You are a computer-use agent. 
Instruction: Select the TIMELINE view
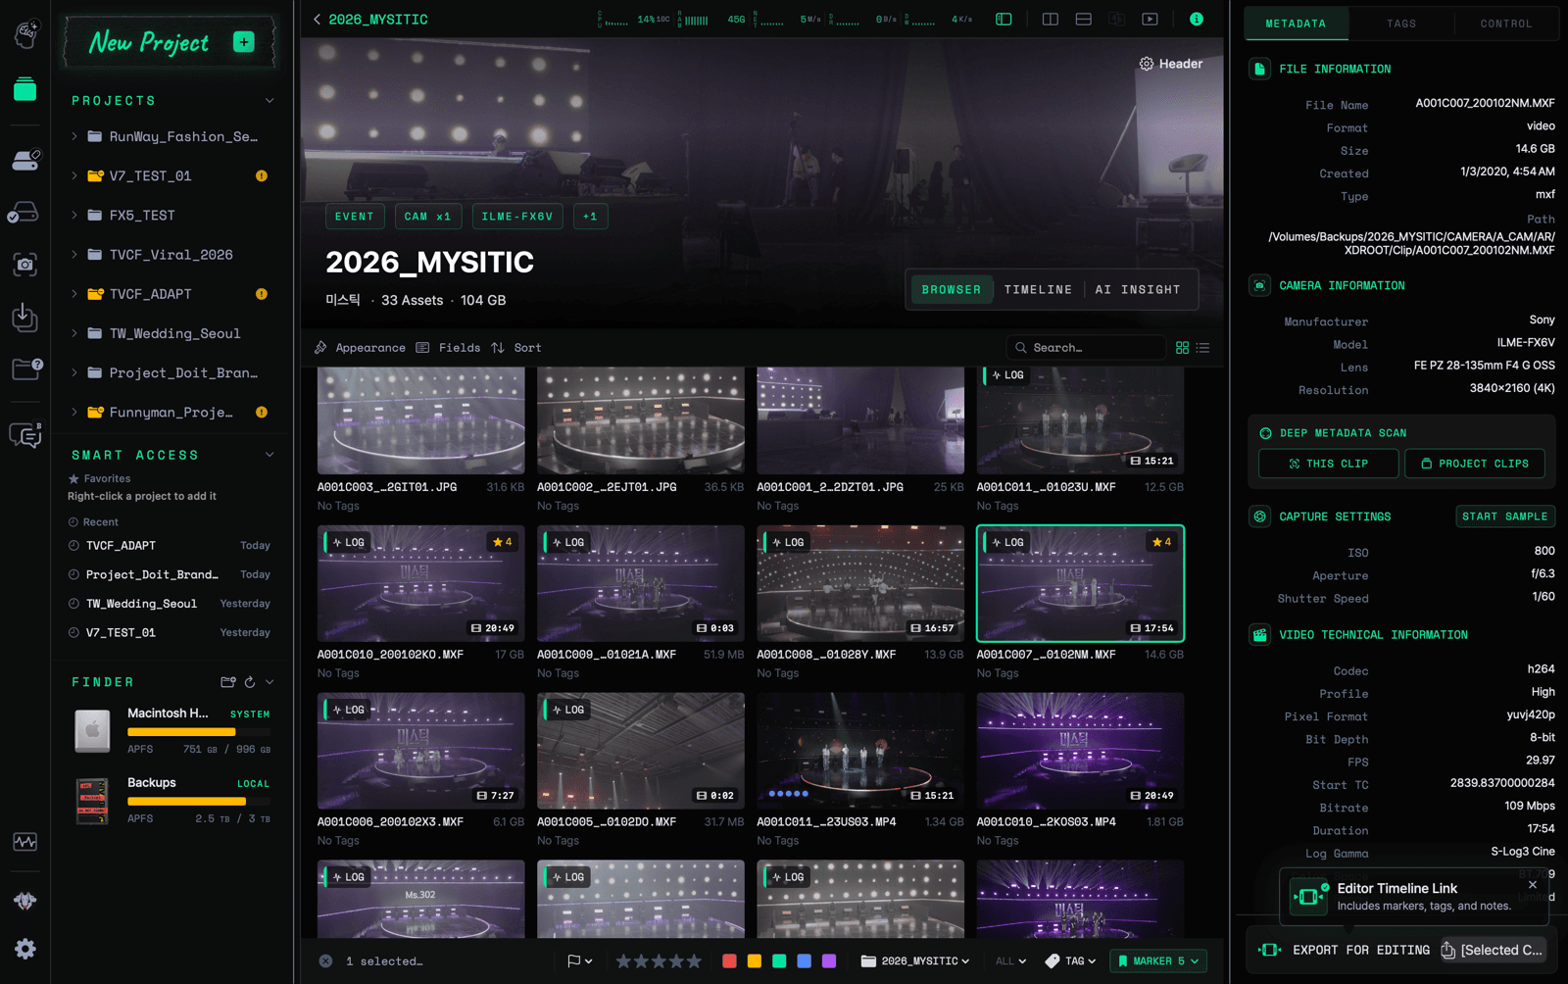point(1038,289)
